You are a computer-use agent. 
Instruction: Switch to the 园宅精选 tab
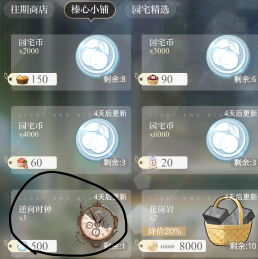[x=150, y=9]
